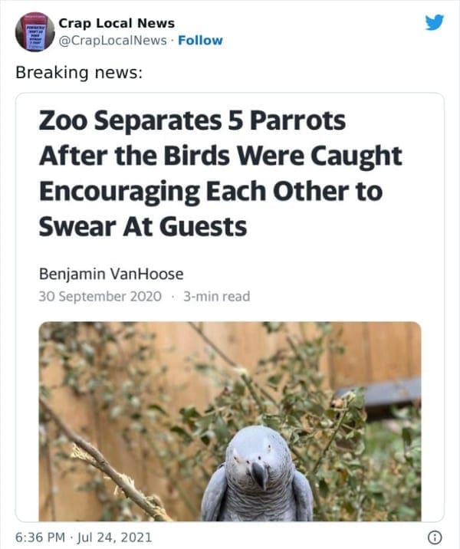
Task: Open the @CrapLocalNews handle link
Action: click(113, 41)
